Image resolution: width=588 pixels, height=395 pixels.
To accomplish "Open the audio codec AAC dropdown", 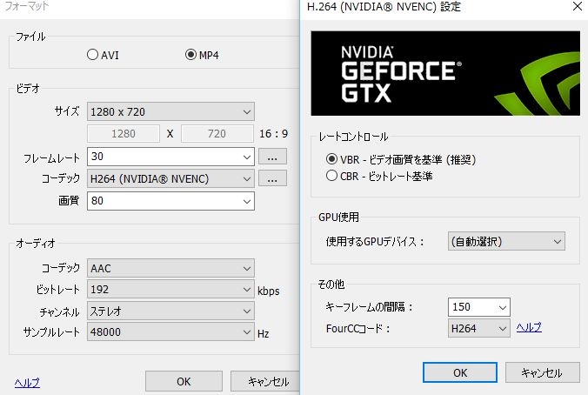I will (x=170, y=268).
